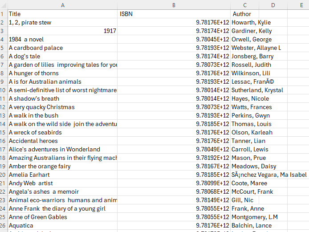
Task: Select cell 'A wreck of seabirds'
Action: [63, 132]
